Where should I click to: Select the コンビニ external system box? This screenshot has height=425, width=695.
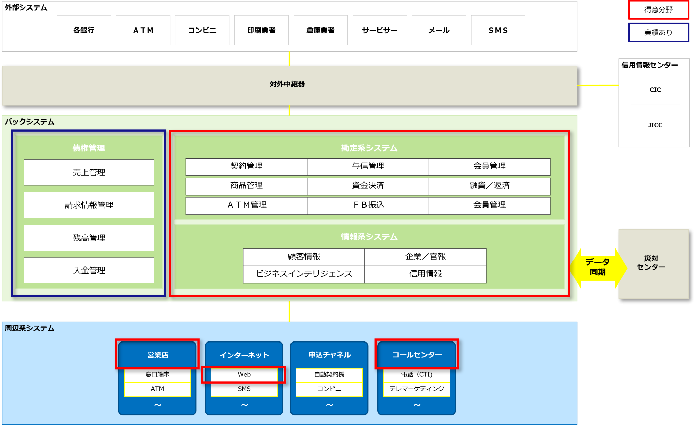pyautogui.click(x=202, y=30)
